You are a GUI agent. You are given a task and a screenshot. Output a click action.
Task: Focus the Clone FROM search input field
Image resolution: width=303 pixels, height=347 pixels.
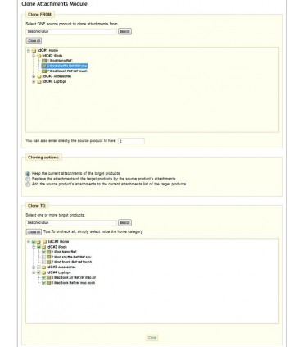(71, 31)
